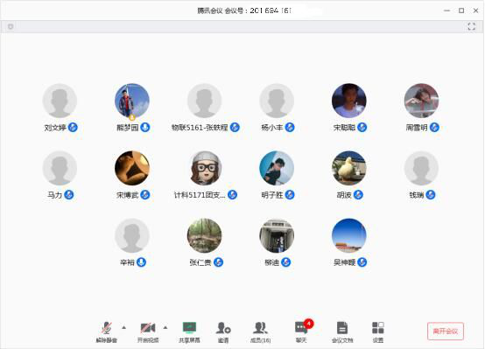Toggle fullscreen icon at top right
The height and width of the screenshot is (349, 485).
471,26
